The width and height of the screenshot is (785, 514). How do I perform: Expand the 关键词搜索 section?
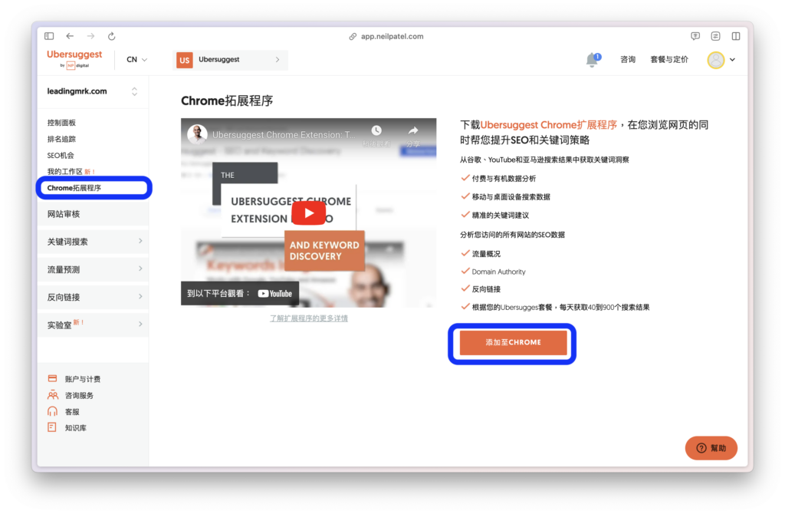[x=93, y=242]
